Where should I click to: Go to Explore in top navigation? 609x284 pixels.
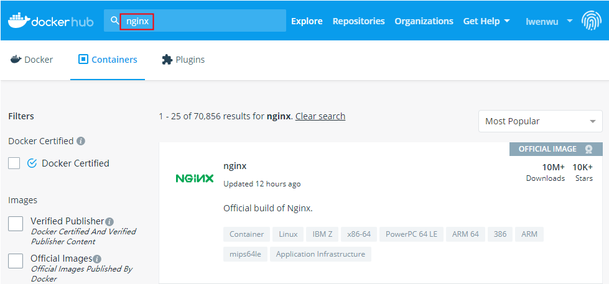(x=307, y=21)
